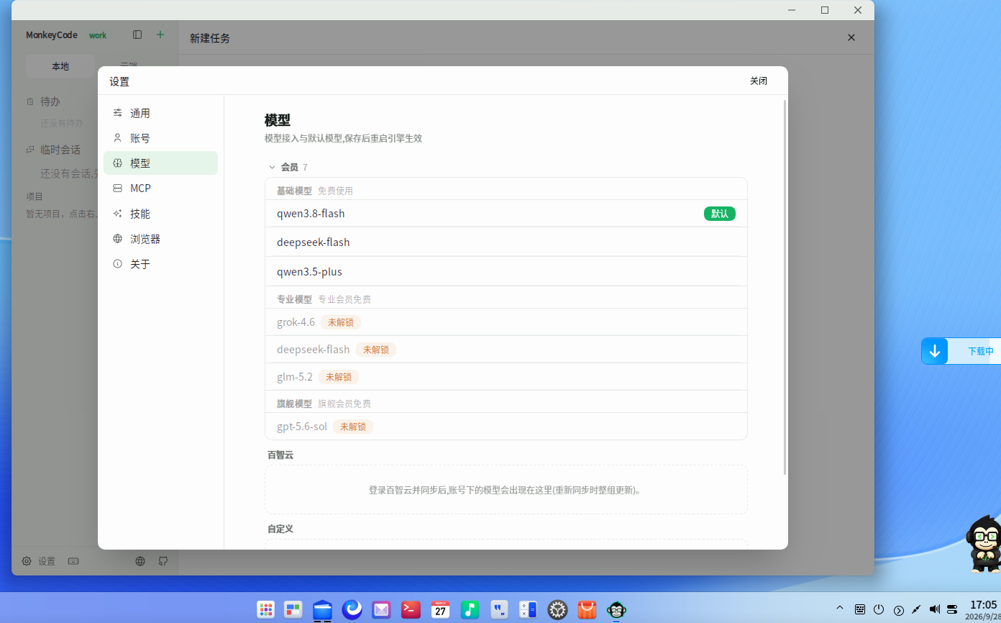Click the gear 设置 button in MonkeyCode footer
The width and height of the screenshot is (1001, 623).
(x=39, y=561)
